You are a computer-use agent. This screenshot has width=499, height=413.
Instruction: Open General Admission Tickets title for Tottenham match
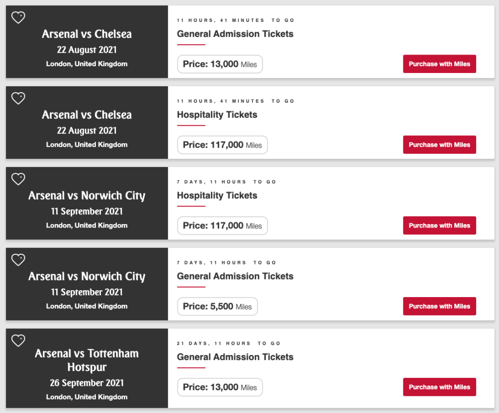point(235,357)
